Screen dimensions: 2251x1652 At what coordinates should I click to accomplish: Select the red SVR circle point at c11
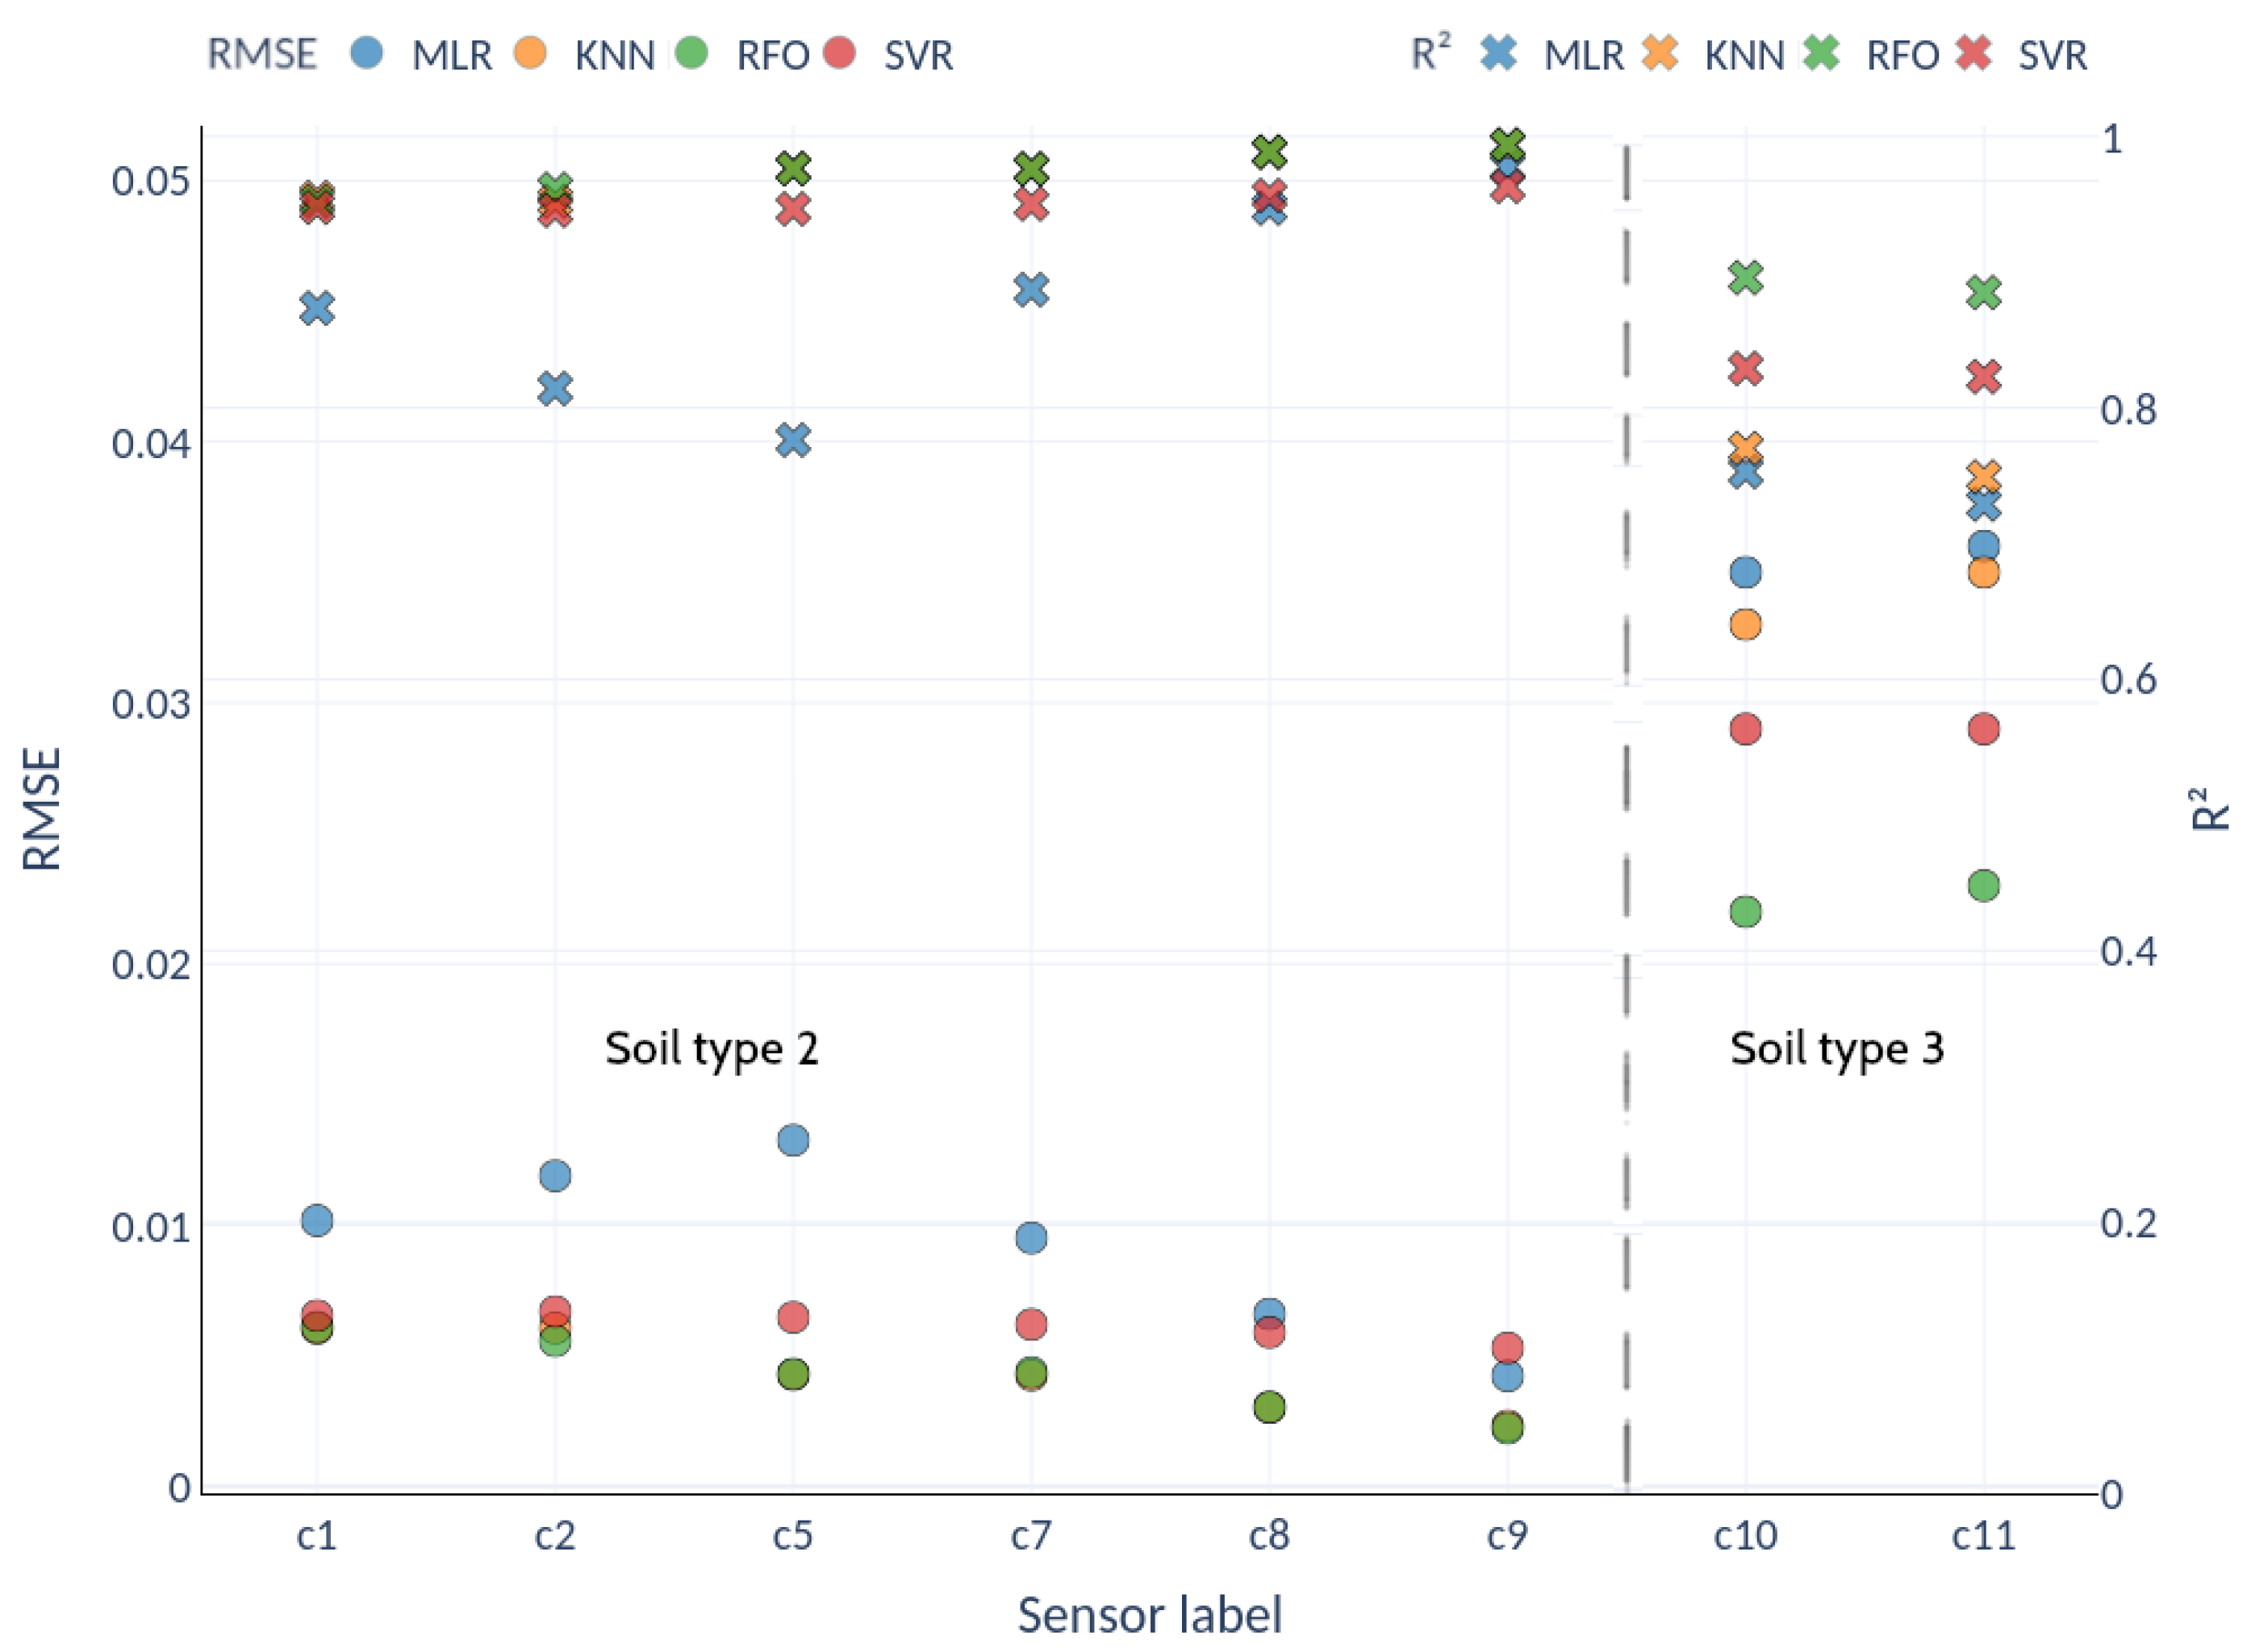1983,728
